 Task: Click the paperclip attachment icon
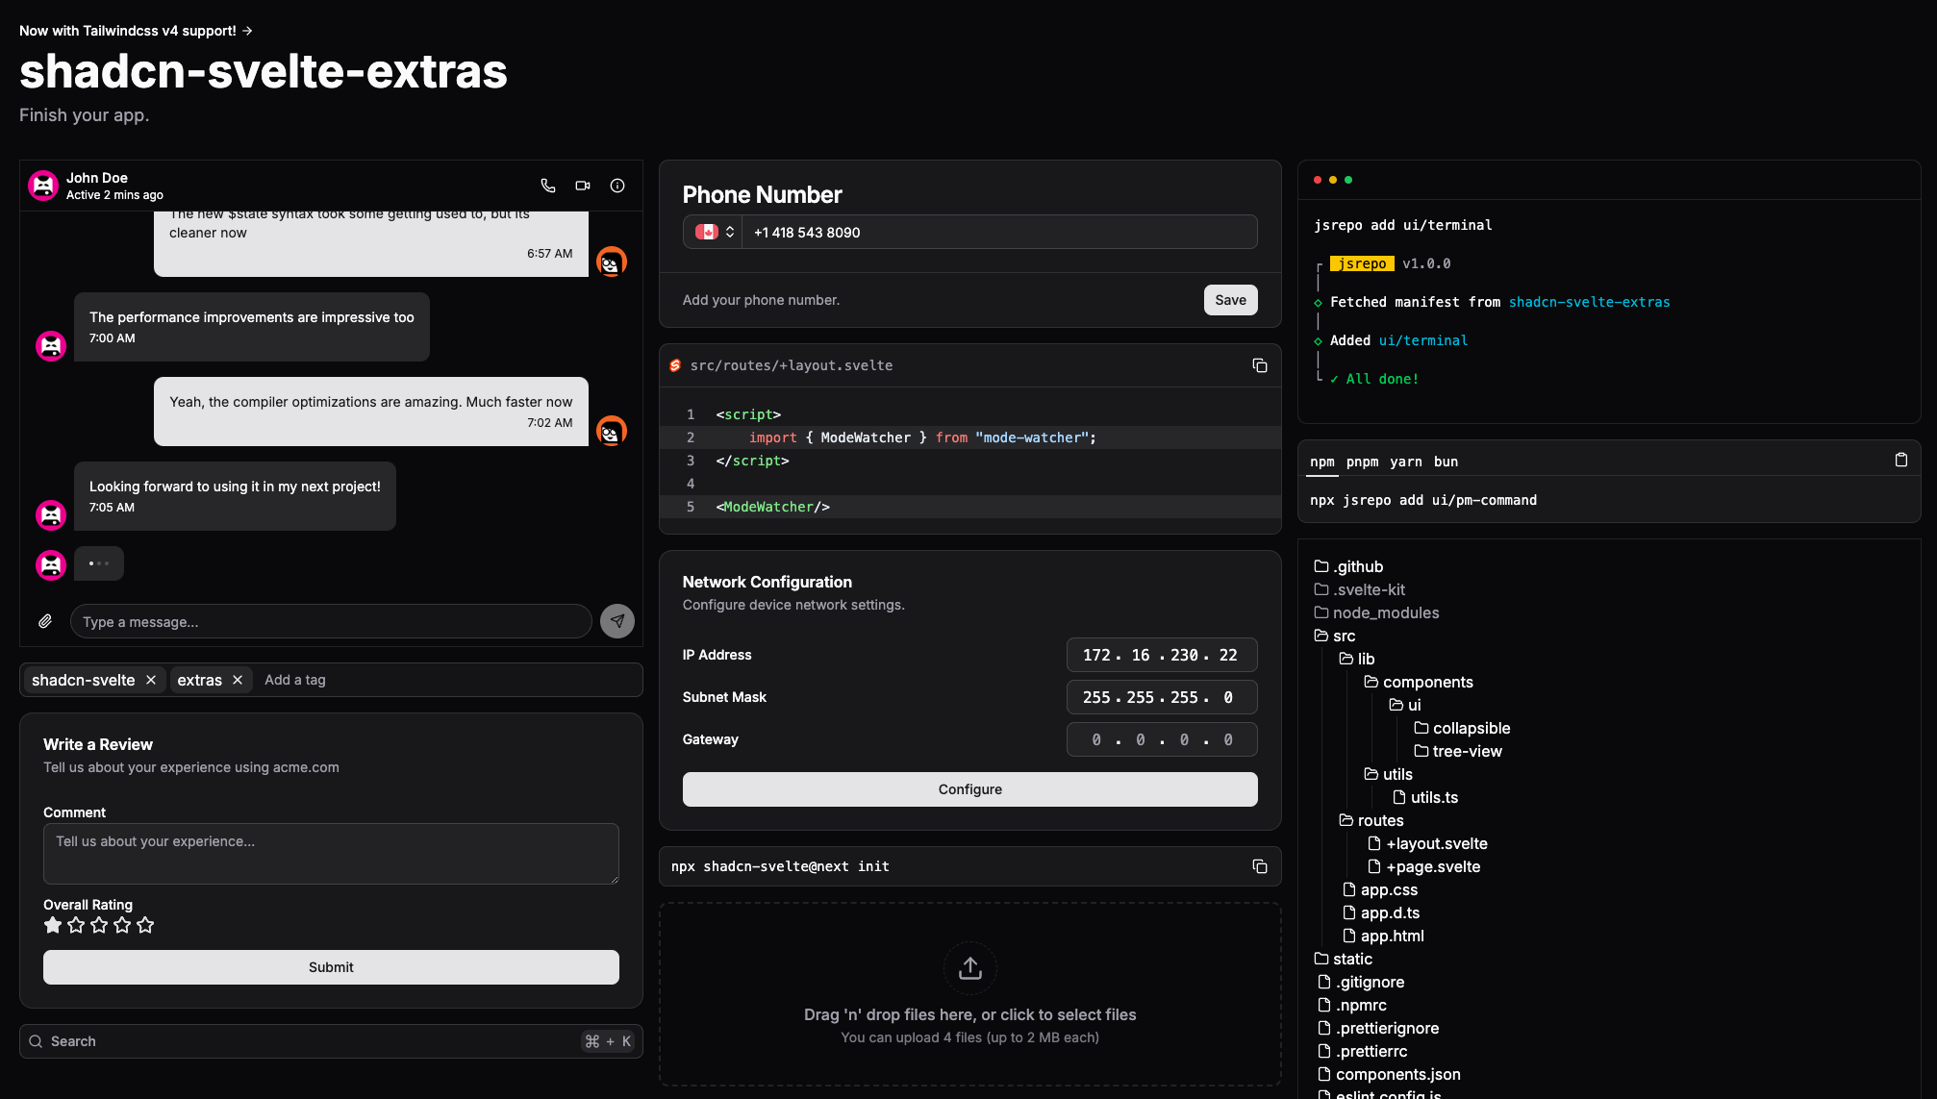point(45,621)
